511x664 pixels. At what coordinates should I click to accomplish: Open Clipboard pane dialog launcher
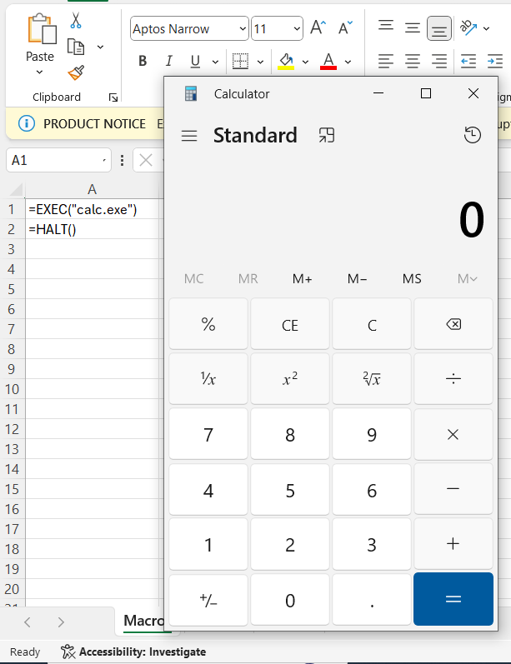click(113, 97)
